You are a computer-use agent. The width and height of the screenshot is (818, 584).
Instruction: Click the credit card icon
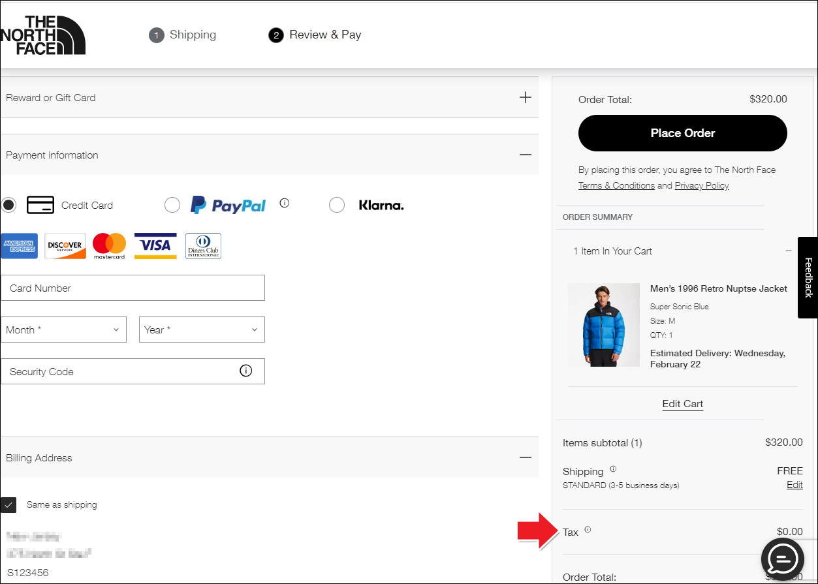[x=40, y=205]
